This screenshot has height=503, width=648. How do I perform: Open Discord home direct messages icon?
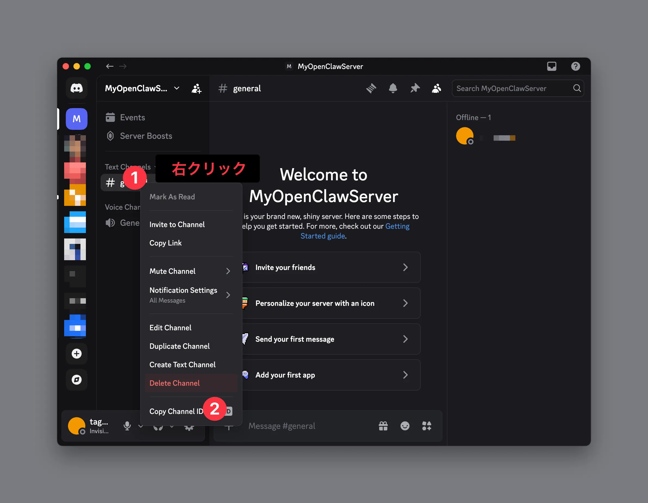pos(77,88)
